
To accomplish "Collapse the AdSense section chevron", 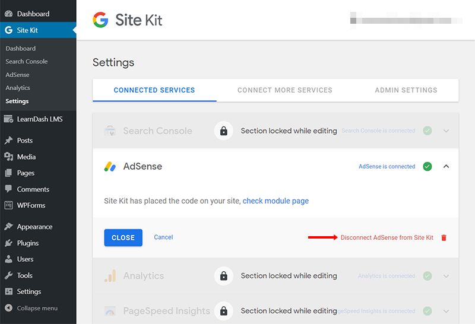I will (x=446, y=166).
